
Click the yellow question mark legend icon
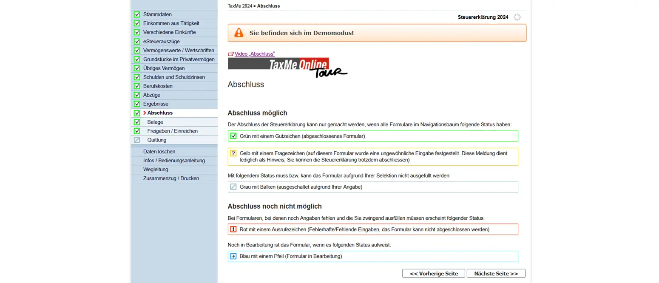[233, 153]
